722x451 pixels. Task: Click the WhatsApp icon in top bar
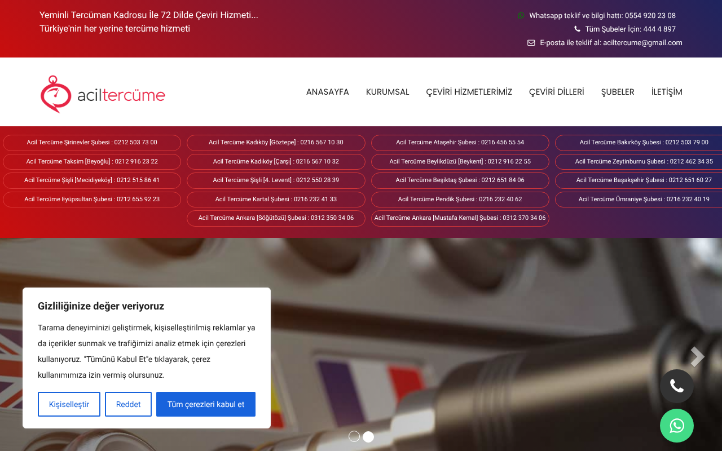(x=521, y=16)
